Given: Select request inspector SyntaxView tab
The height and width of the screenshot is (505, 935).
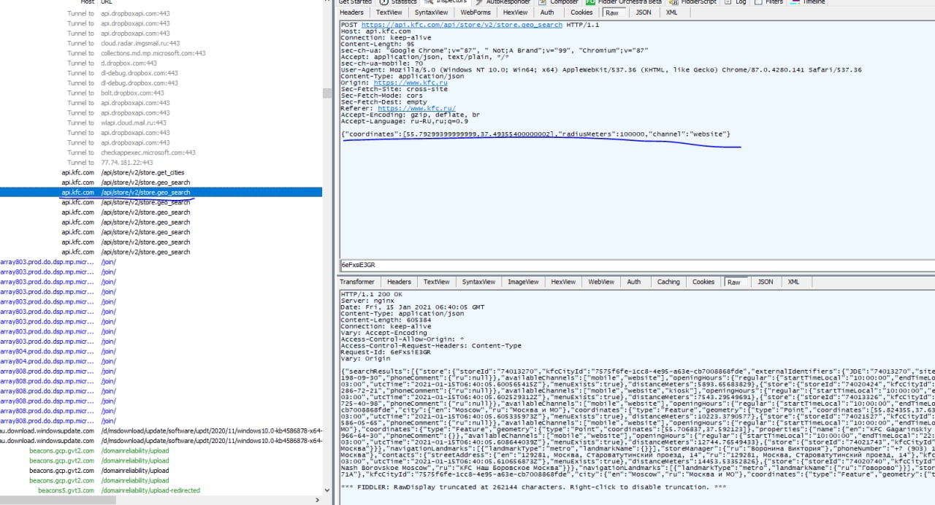Looking at the screenshot, I should coord(431,12).
